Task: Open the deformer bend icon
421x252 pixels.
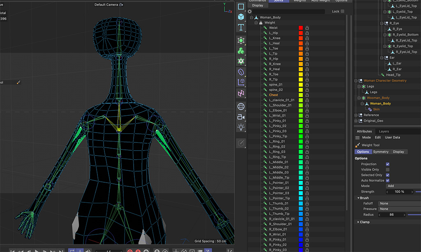Action: point(241,72)
